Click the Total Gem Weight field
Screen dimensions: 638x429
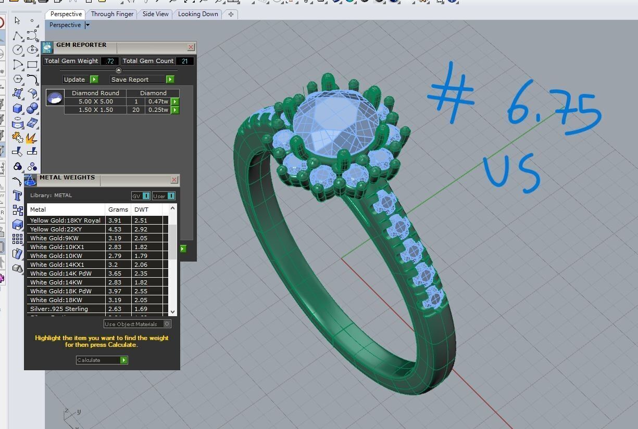109,61
